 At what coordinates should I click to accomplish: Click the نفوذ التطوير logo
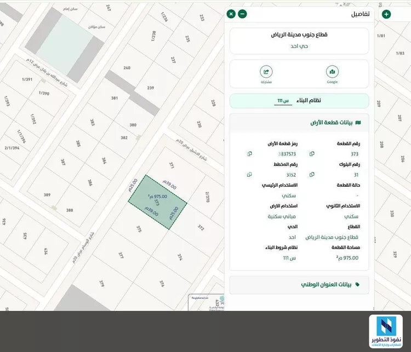pos(386,332)
